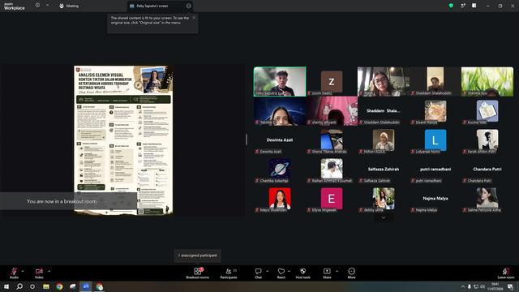Expand Share options arrow
The width and height of the screenshot is (519, 292).
coord(337,271)
